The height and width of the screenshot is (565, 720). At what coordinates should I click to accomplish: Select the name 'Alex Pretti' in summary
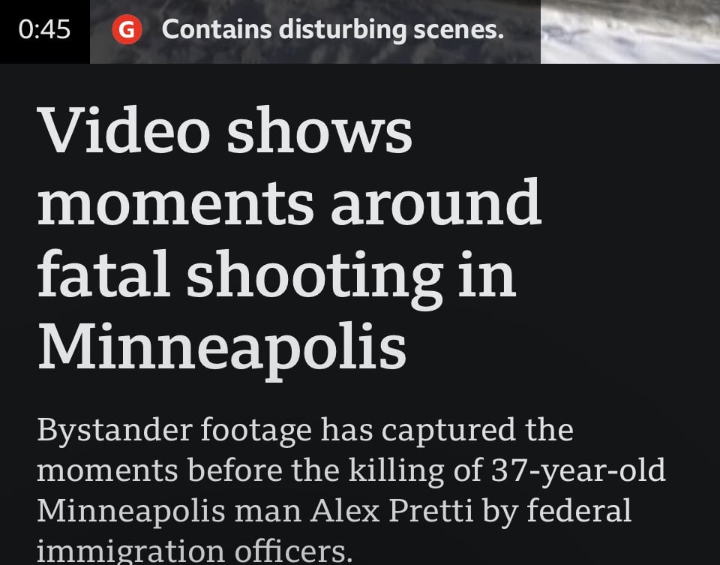pyautogui.click(x=391, y=510)
